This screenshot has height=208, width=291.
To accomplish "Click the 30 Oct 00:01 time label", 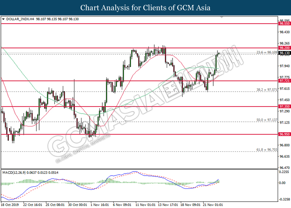I will pos(78,205).
